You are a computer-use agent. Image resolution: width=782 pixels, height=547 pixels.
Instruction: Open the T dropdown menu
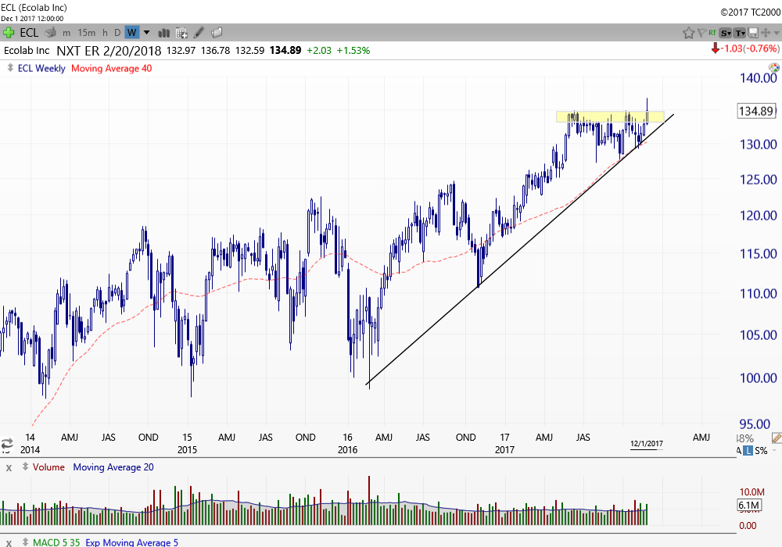coord(739,33)
